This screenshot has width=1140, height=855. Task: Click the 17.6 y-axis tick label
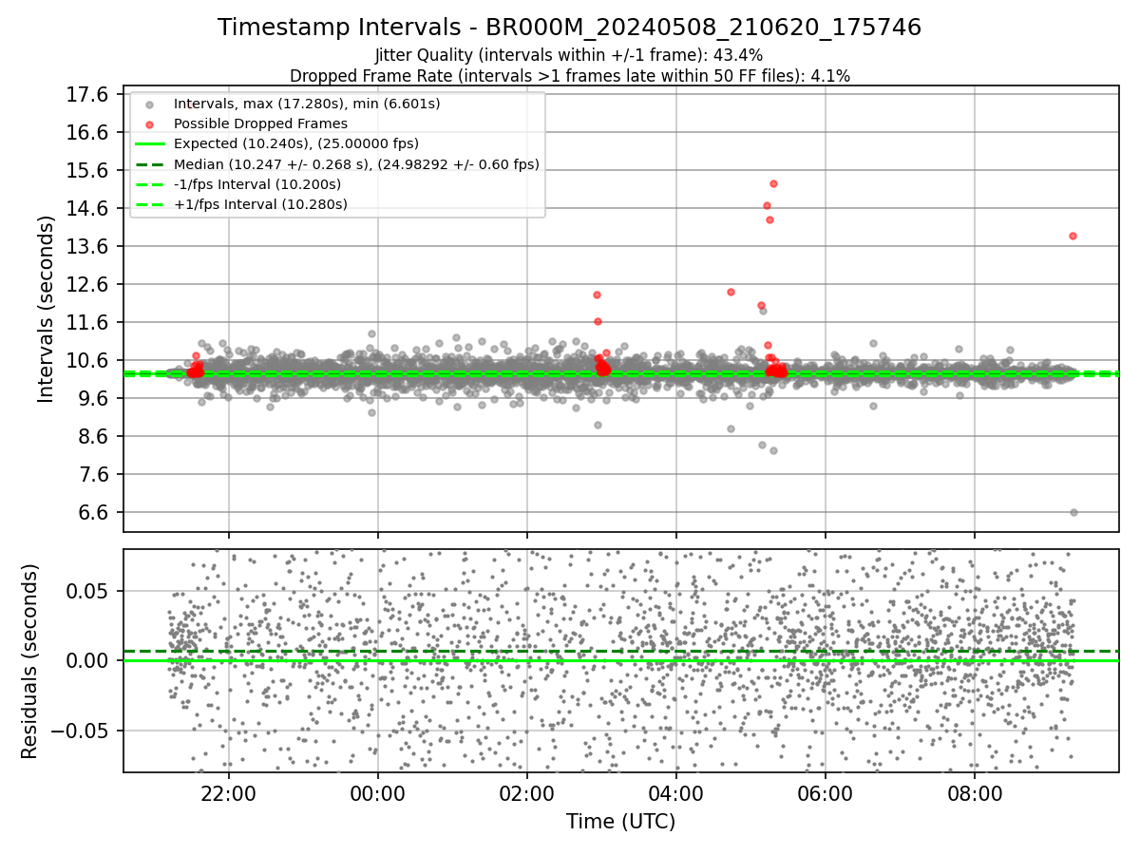tap(89, 94)
